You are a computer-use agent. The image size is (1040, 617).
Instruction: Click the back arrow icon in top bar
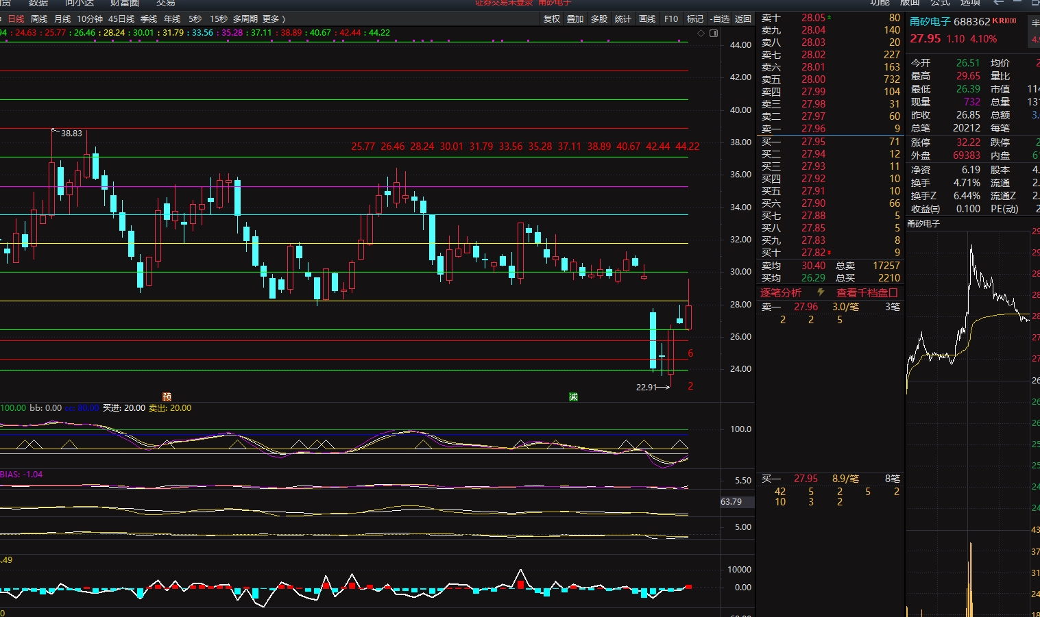[x=998, y=3]
